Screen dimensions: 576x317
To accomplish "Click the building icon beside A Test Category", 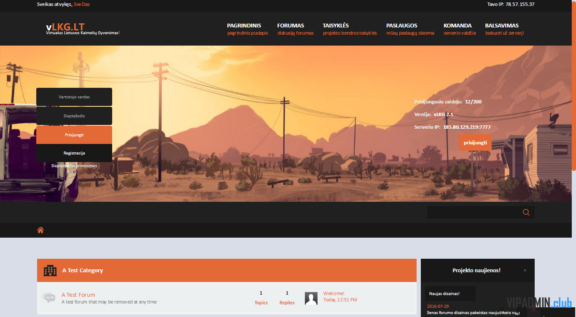I will tap(50, 271).
